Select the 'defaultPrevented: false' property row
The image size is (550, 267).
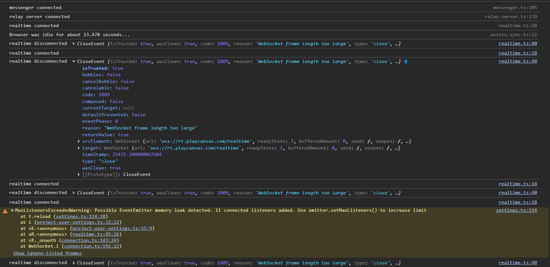pyautogui.click(x=113, y=115)
